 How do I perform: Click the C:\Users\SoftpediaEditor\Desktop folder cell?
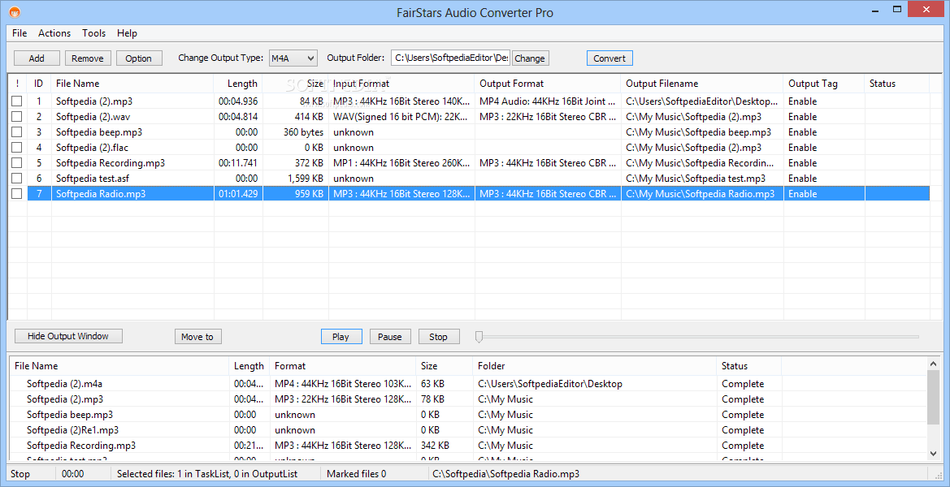pyautogui.click(x=549, y=384)
